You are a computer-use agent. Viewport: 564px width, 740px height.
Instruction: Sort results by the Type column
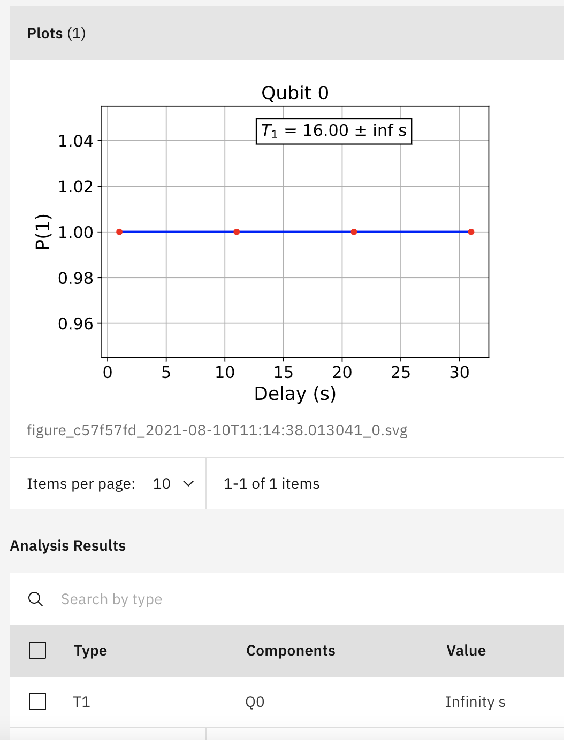click(89, 651)
